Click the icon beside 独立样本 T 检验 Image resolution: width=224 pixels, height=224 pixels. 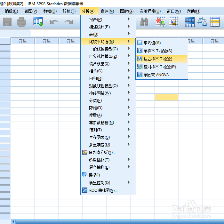[140, 59]
